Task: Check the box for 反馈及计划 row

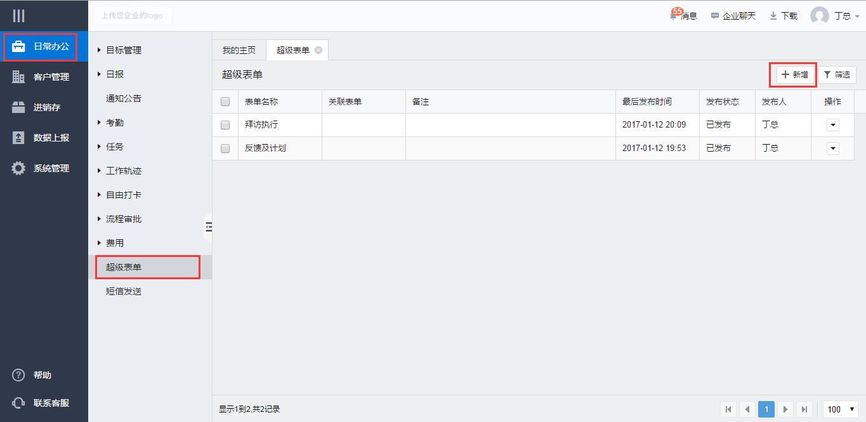Action: pyautogui.click(x=225, y=148)
